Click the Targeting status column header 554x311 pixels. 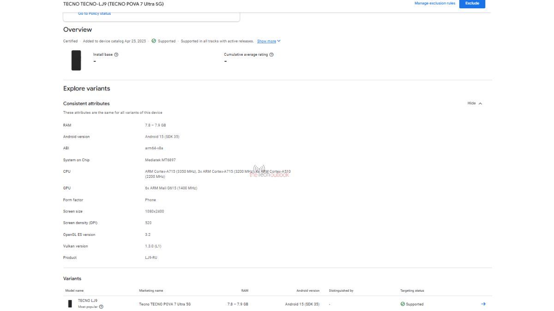click(412, 291)
